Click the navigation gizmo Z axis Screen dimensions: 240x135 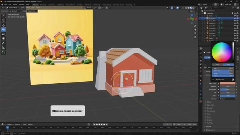[x=192, y=15]
